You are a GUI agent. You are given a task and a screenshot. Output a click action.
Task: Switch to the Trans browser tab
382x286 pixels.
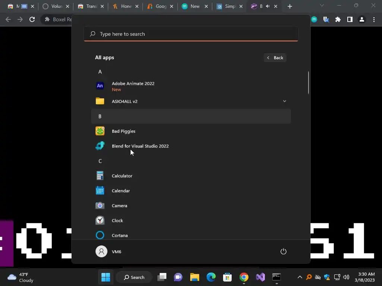click(x=91, y=6)
